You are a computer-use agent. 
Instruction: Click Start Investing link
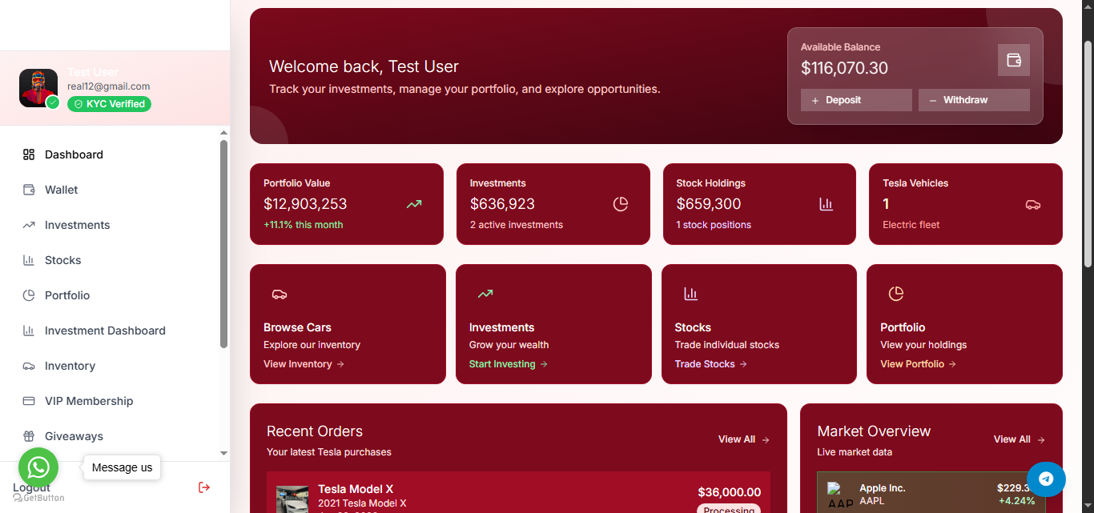508,364
